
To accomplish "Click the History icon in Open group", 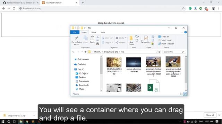I will [x=153, y=44].
